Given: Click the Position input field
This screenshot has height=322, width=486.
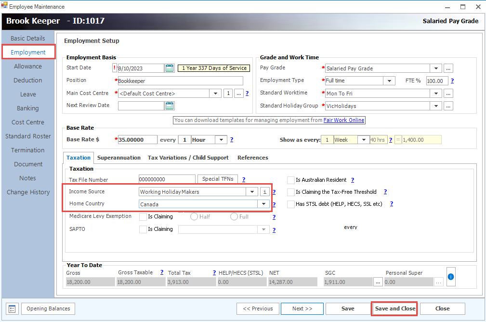Looking at the screenshot, I should pyautogui.click(x=181, y=81).
